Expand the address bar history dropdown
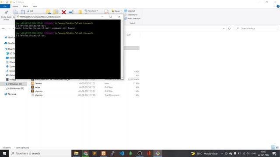 pos(224,28)
